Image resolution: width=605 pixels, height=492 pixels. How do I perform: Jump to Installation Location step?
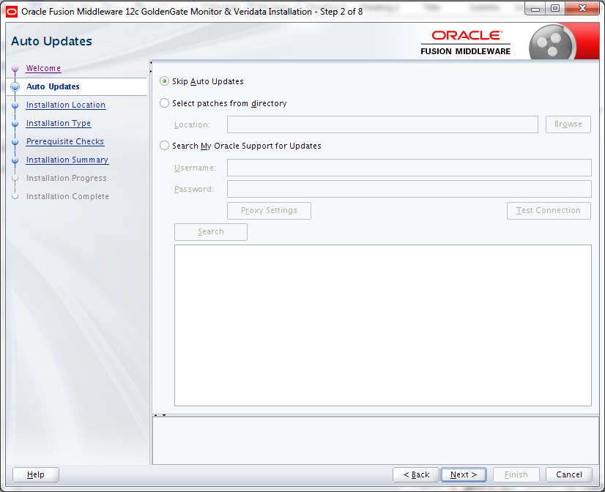click(66, 105)
